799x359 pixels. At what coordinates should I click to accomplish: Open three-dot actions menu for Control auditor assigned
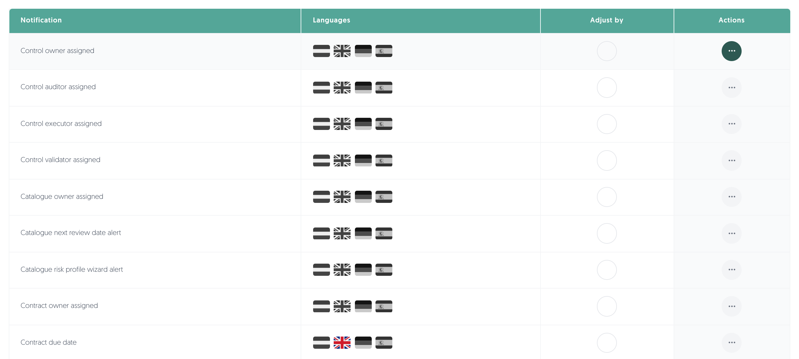pos(731,88)
